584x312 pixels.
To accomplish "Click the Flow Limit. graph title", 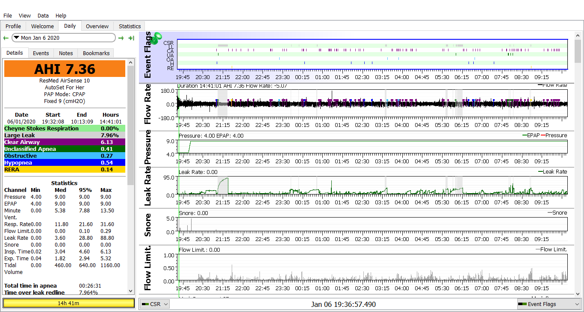I will (148, 268).
